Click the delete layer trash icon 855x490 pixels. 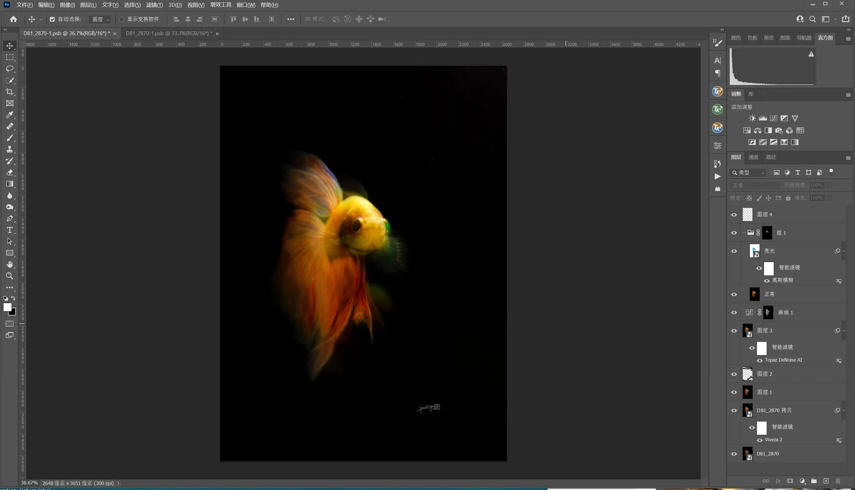(838, 481)
